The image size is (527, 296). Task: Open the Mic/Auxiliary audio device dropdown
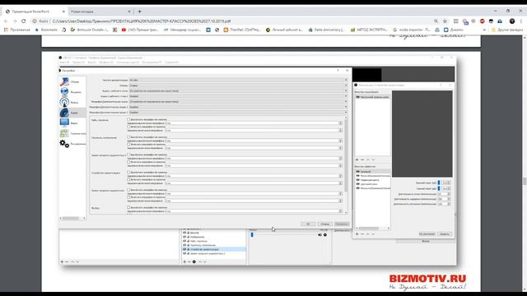coord(238,102)
